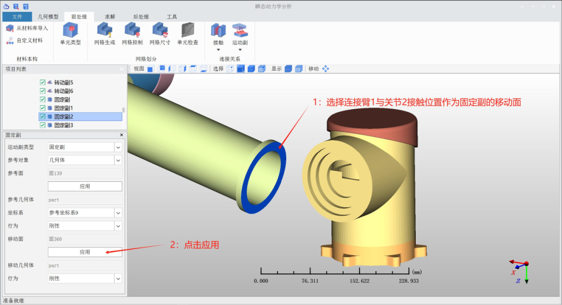Click the first quick-access toolbar icon

click(x=6, y=6)
